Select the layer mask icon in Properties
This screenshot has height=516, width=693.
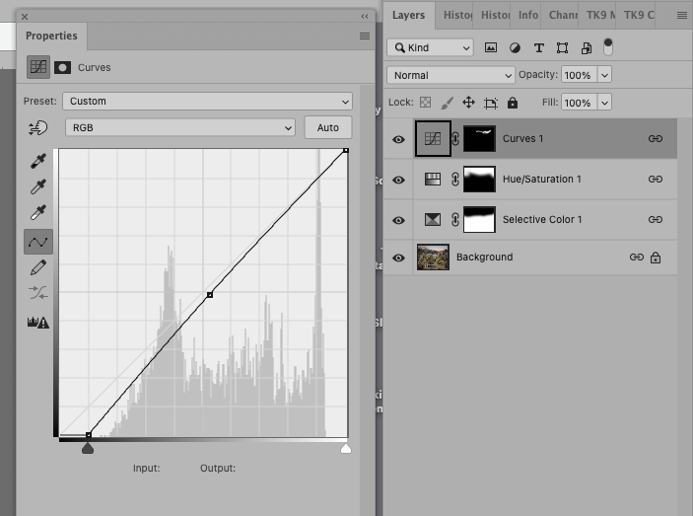click(x=62, y=68)
